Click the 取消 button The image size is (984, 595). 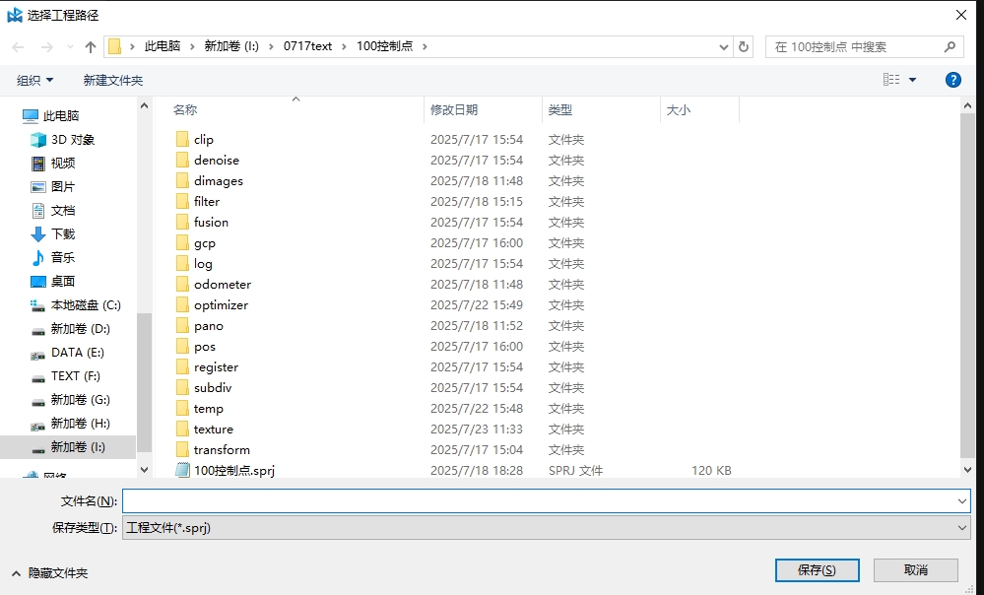point(915,570)
